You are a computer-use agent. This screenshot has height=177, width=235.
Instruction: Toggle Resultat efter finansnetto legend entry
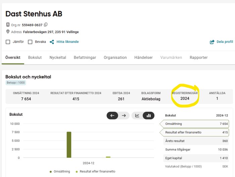click(x=95, y=171)
